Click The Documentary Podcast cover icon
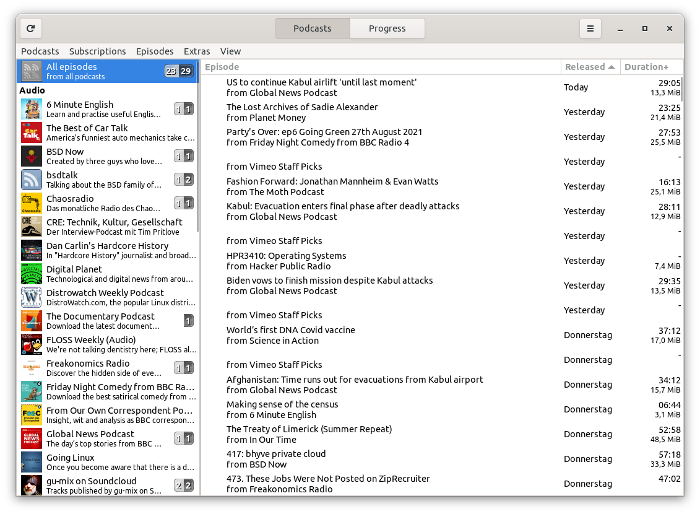This screenshot has width=700, height=514. (x=31, y=321)
